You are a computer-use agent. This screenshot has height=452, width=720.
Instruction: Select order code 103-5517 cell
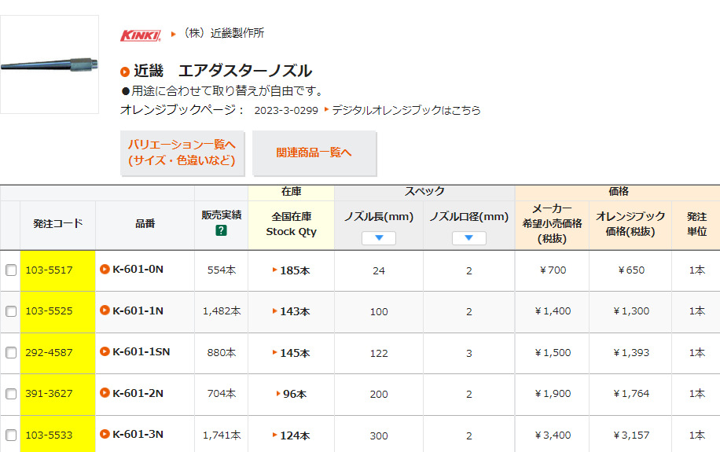click(58, 270)
